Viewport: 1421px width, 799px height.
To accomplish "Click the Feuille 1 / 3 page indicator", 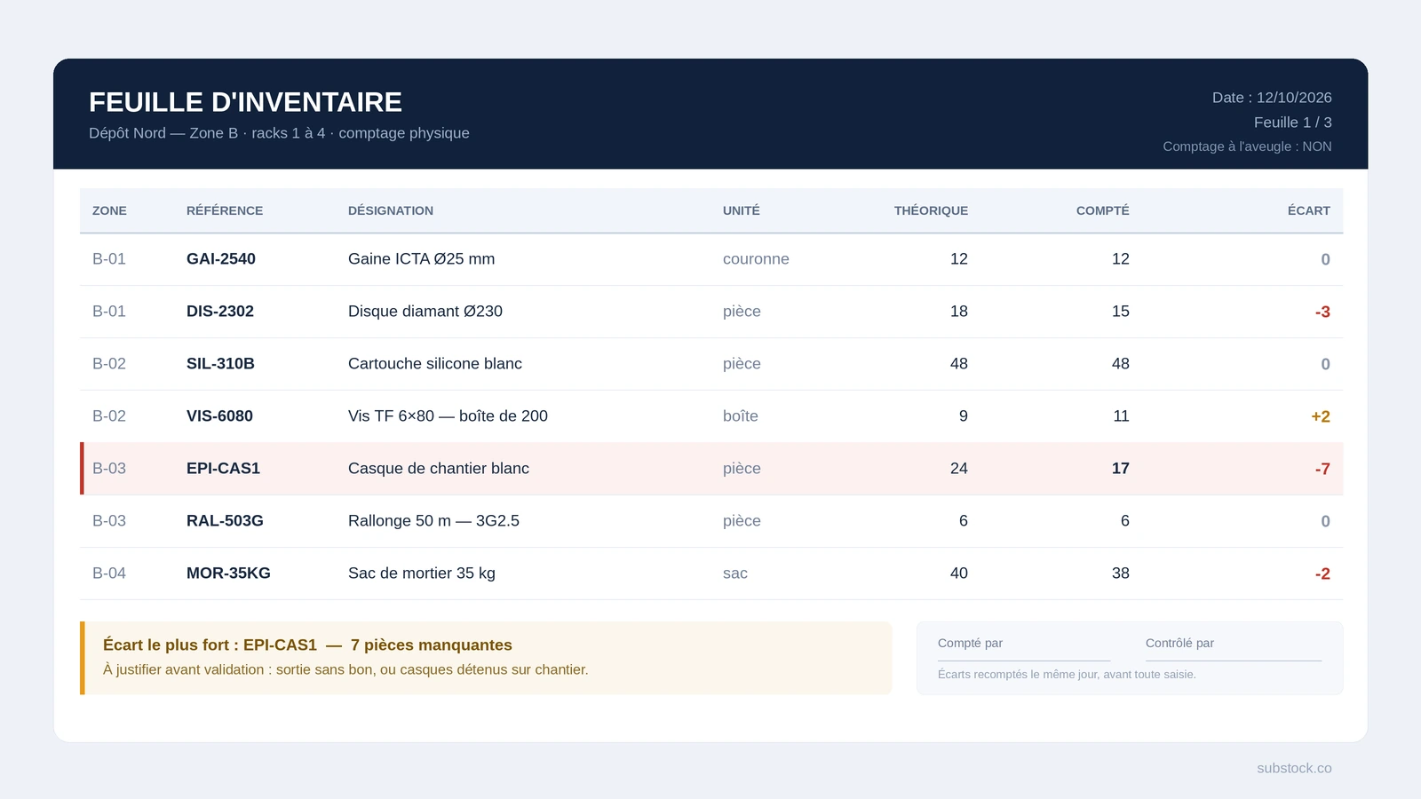I will click(1292, 123).
